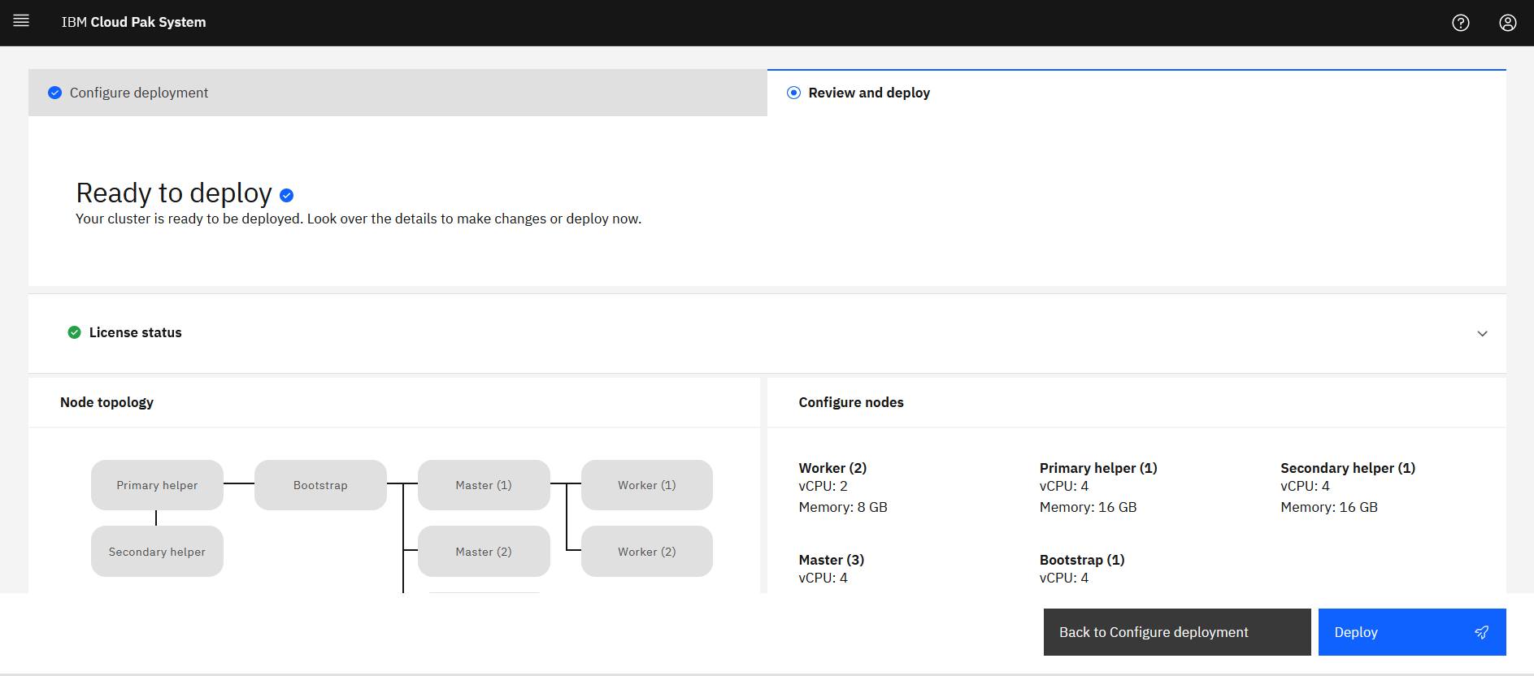This screenshot has width=1534, height=676.
Task: Click the Configure deployment completed checkmark icon
Action: pyautogui.click(x=54, y=93)
